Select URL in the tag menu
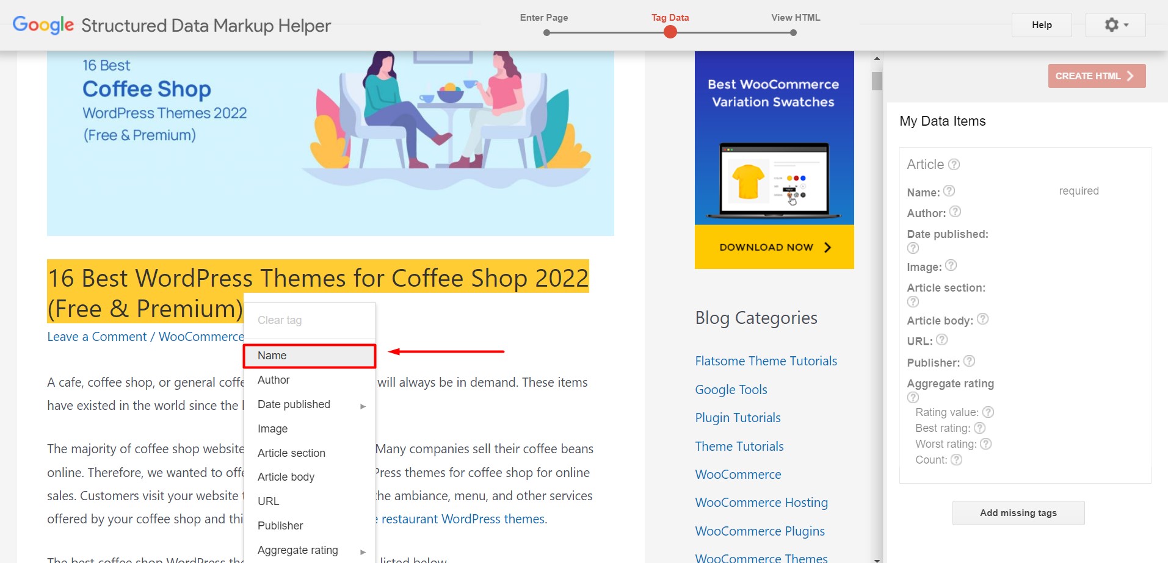The image size is (1168, 563). tap(310, 501)
